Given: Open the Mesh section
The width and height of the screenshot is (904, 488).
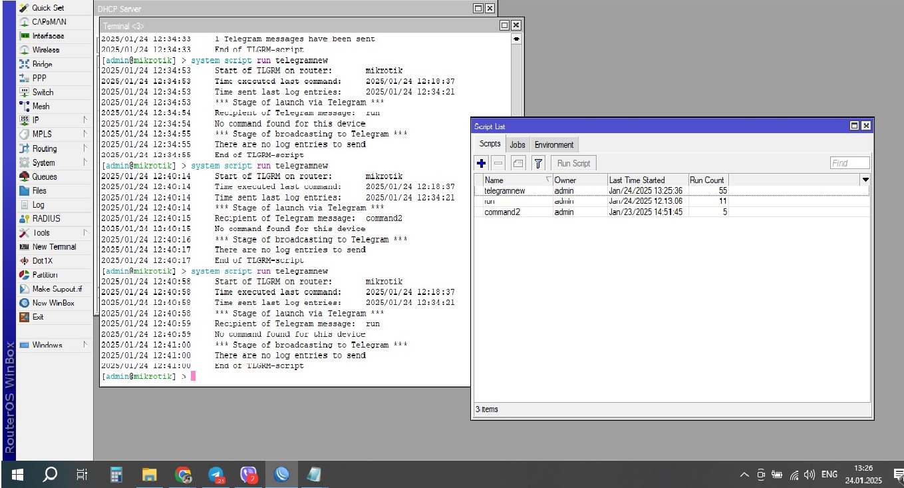Looking at the screenshot, I should coord(41,106).
